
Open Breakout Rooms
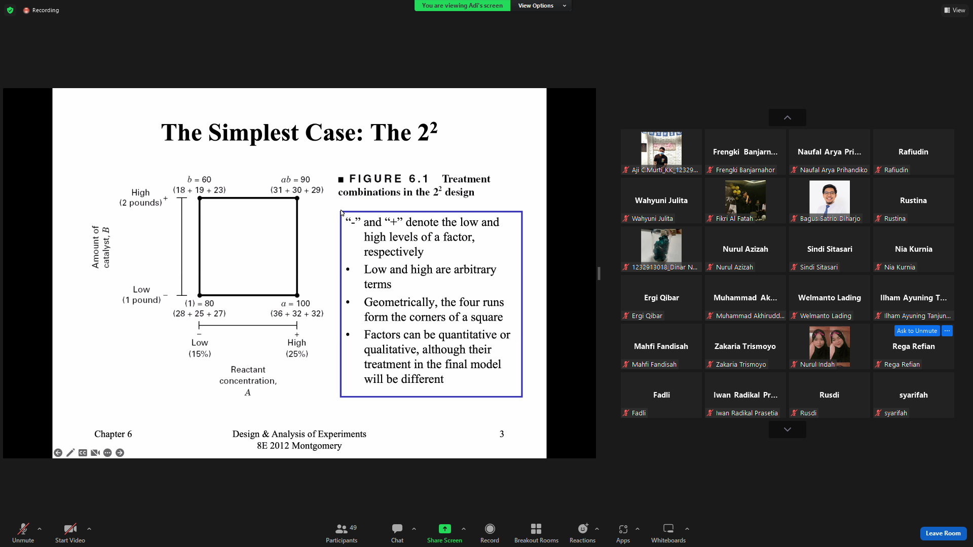pos(536,533)
